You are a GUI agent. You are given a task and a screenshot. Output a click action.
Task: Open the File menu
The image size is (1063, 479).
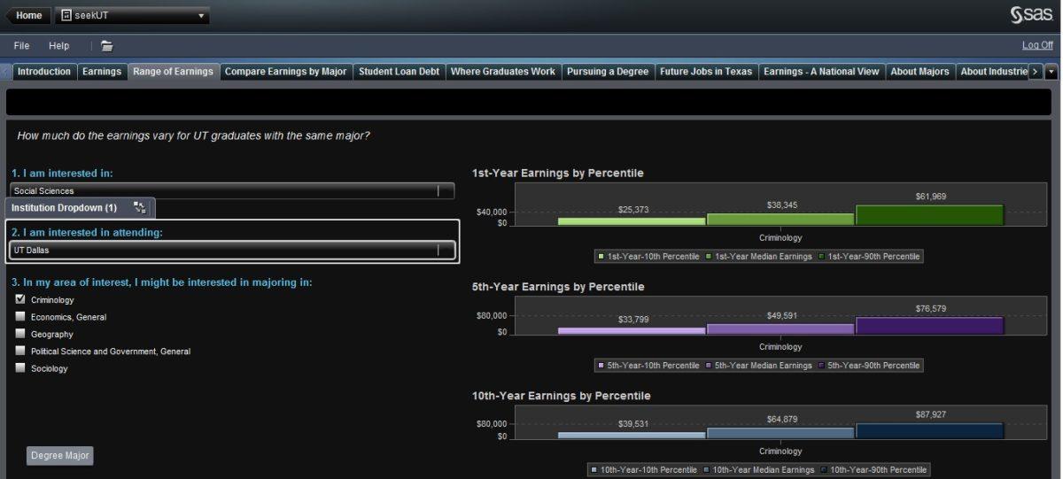pyautogui.click(x=21, y=46)
